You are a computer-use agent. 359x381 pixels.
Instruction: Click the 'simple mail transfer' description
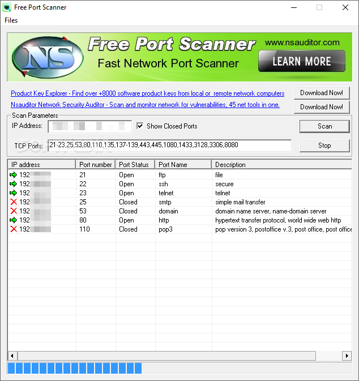tap(240, 202)
